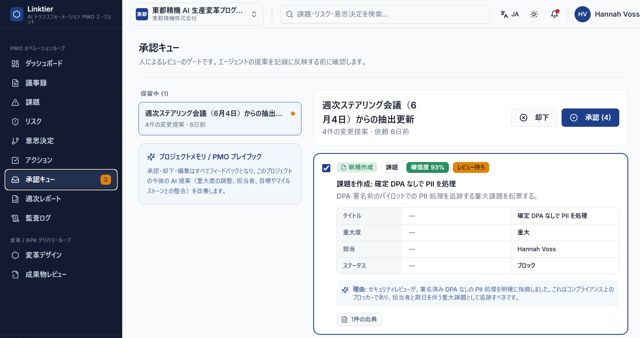Open 1件の出典 source button
This screenshot has width=640, height=338.
coord(359,319)
